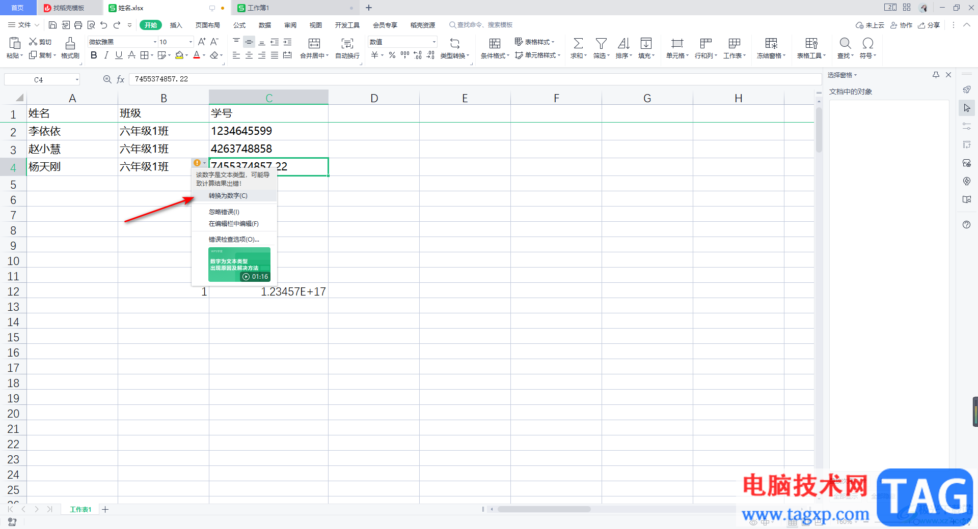The image size is (978, 529).
Task: Open the fill color dropdown arrow
Action: pos(187,55)
